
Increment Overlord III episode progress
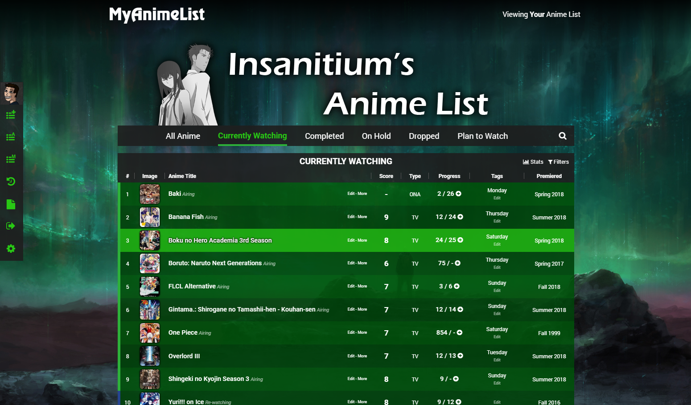click(x=460, y=356)
